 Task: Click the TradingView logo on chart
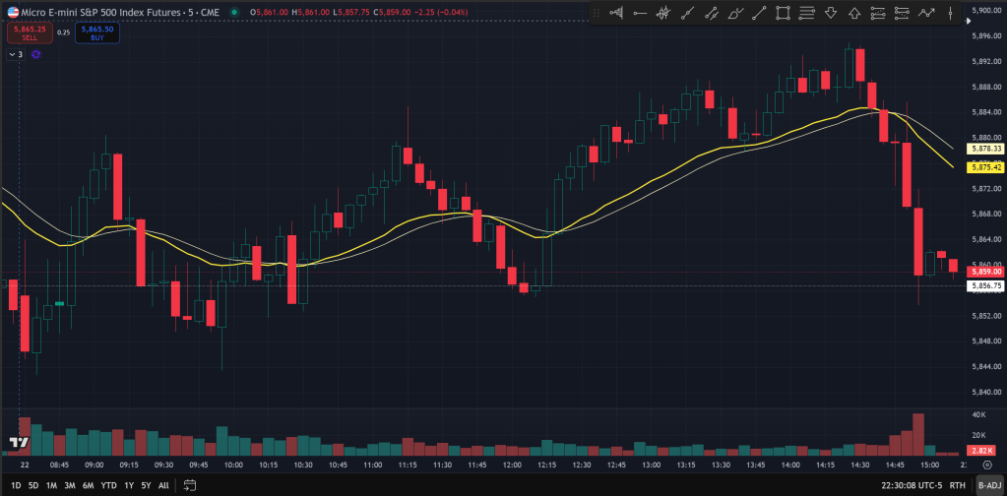(17, 444)
